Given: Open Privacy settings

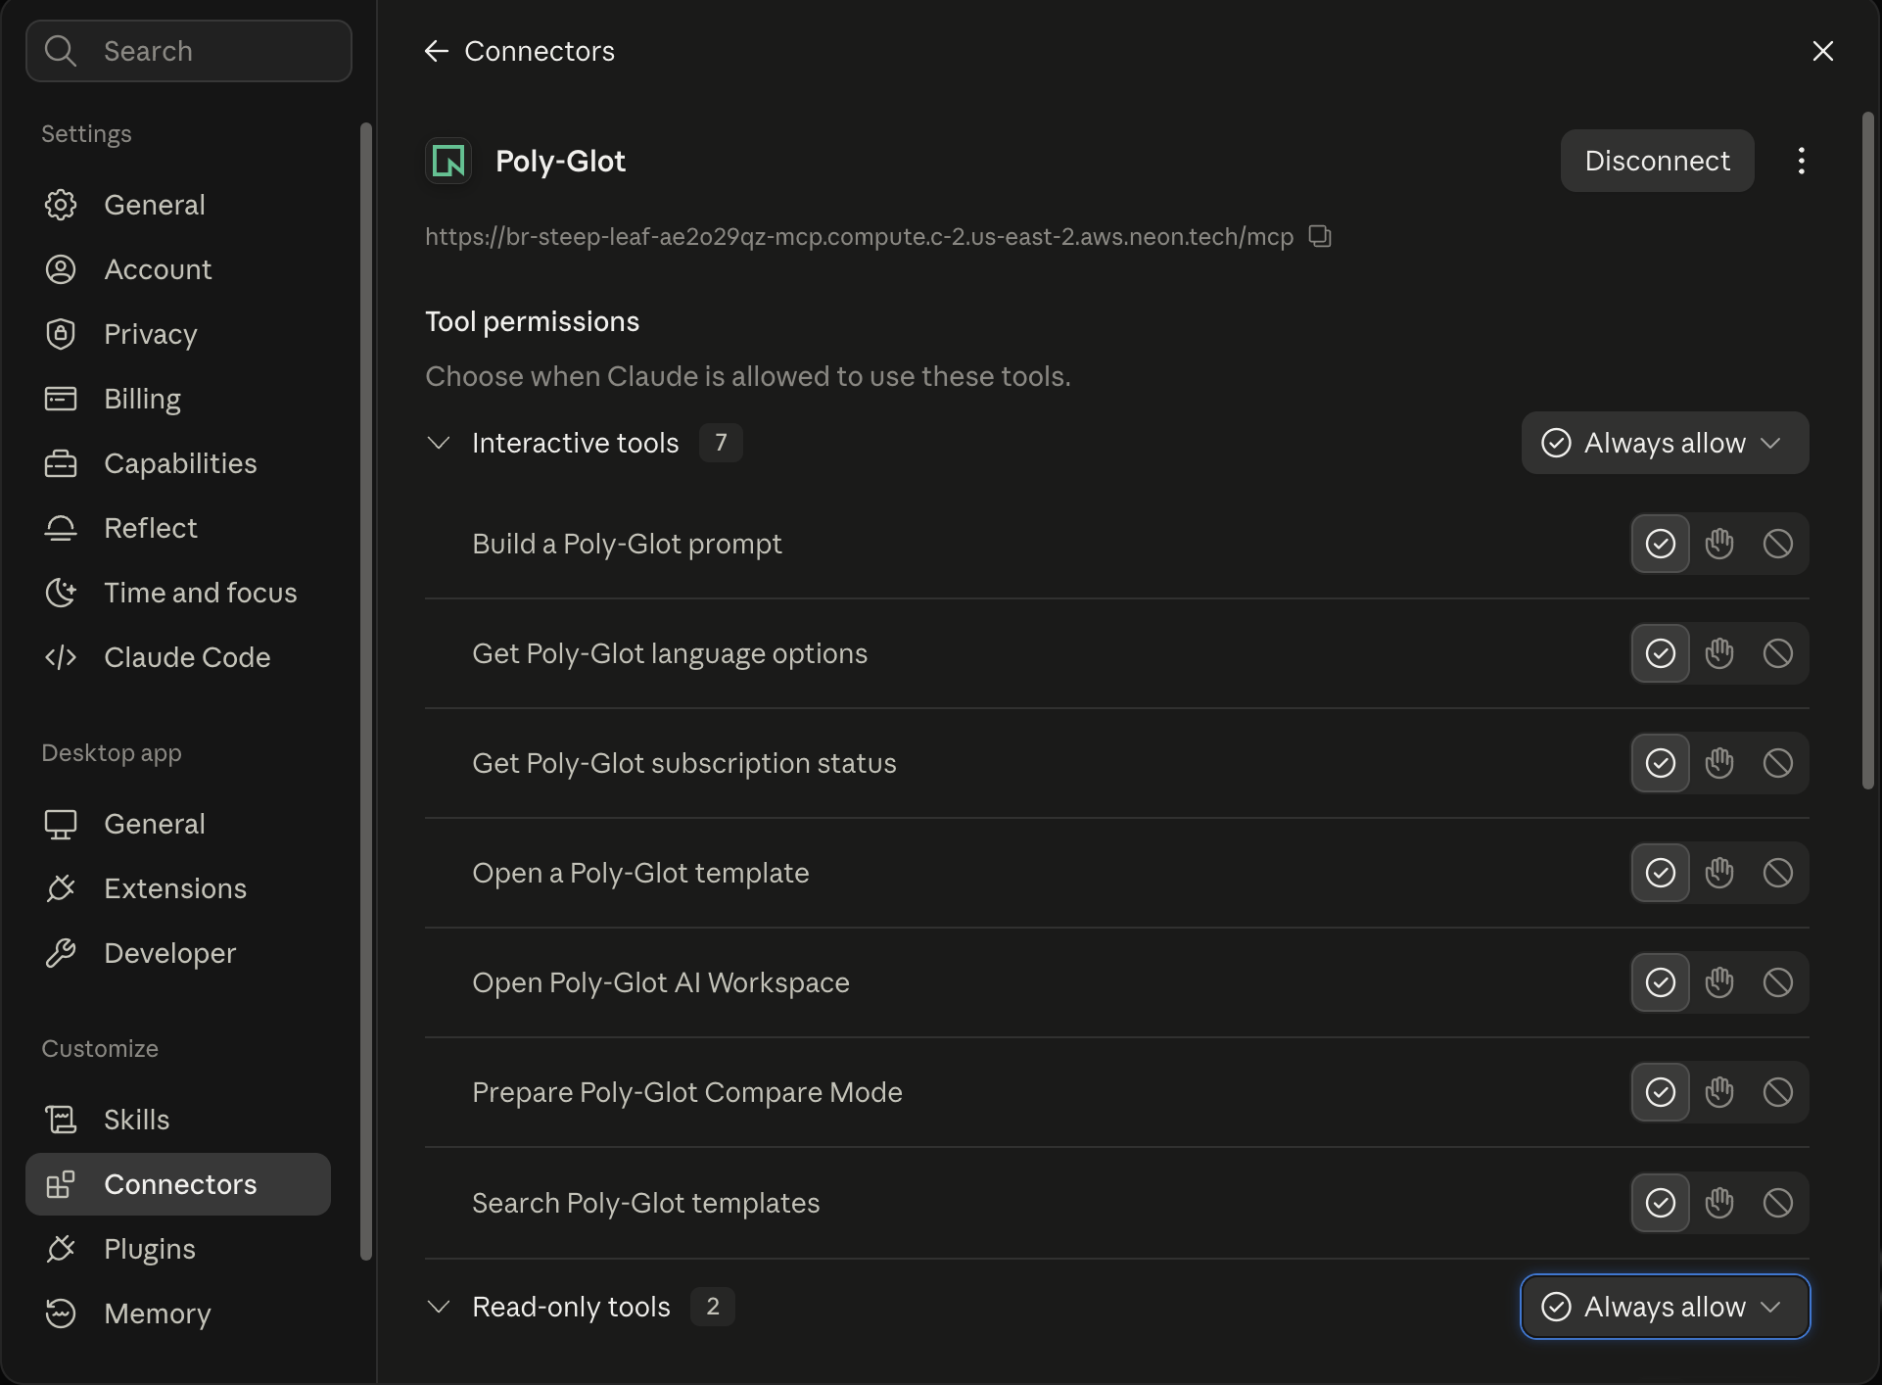Looking at the screenshot, I should [178, 334].
